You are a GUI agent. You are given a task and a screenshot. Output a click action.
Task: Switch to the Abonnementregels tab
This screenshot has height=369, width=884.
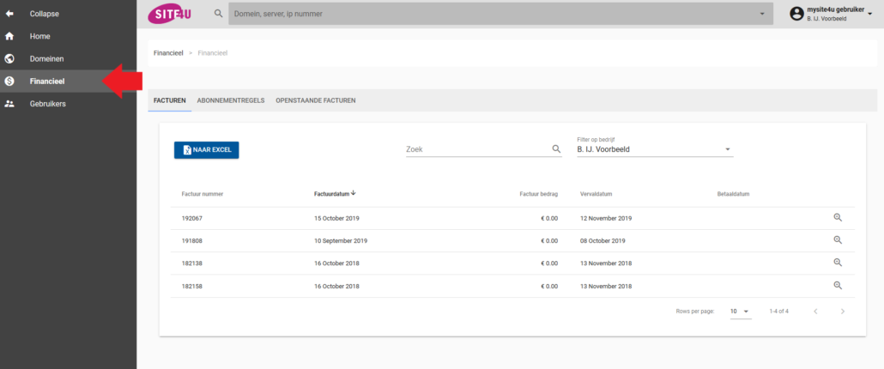[x=230, y=100]
